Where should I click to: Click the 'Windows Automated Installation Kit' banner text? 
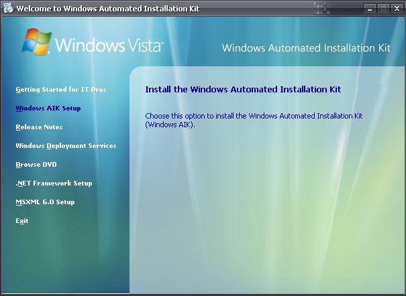306,48
